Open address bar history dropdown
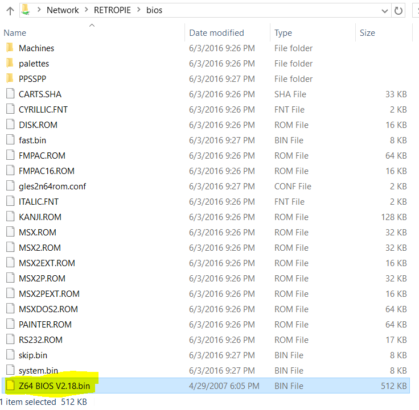Image resolution: width=419 pixels, height=410 pixels. (384, 11)
